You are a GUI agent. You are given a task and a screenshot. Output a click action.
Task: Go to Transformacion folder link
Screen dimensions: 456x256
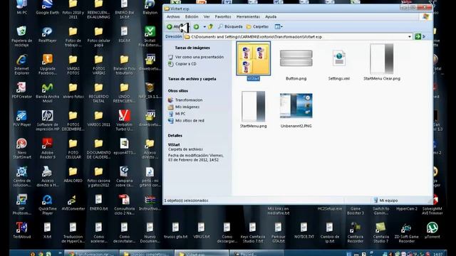(x=188, y=100)
